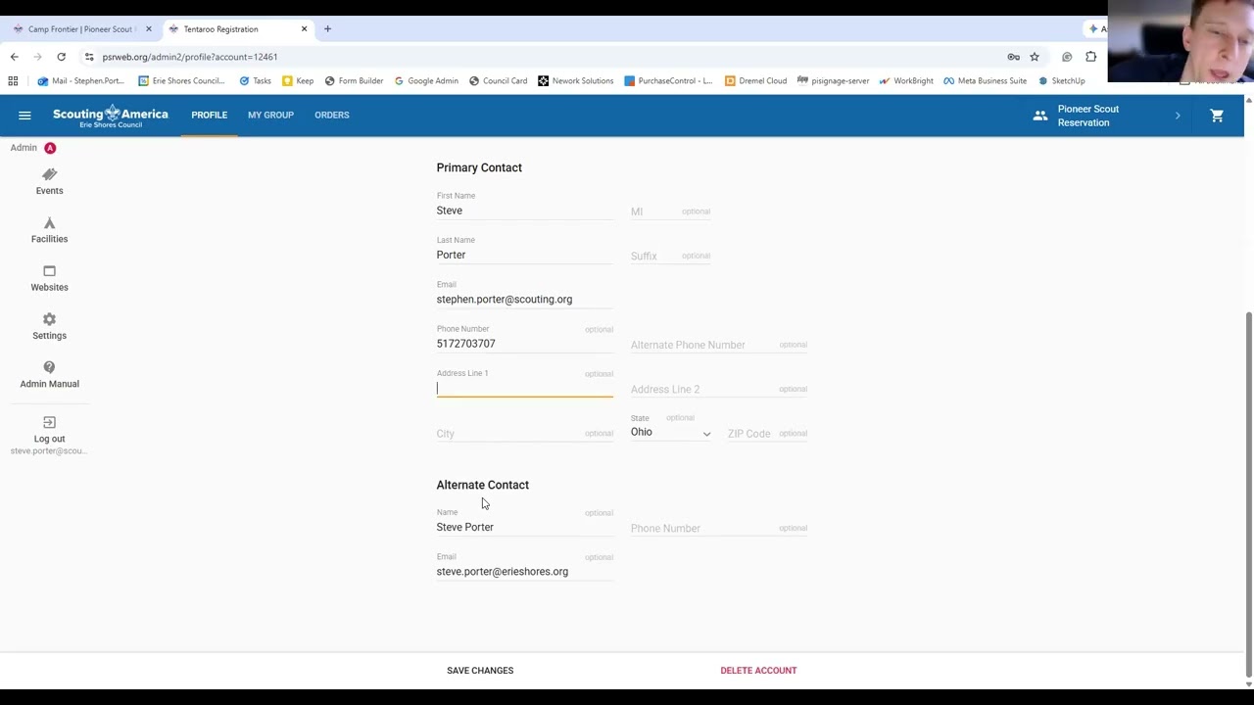Image resolution: width=1254 pixels, height=705 pixels.
Task: Open the Network Solutions bookmark
Action: click(576, 80)
